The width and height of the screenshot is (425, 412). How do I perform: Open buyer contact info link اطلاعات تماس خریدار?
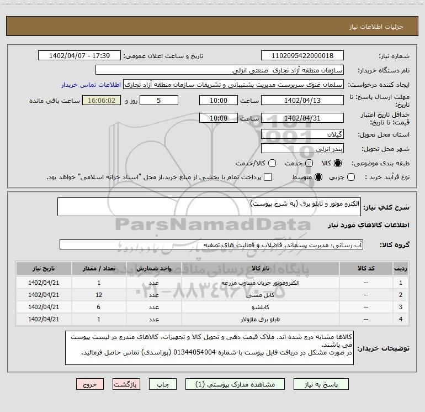point(91,85)
